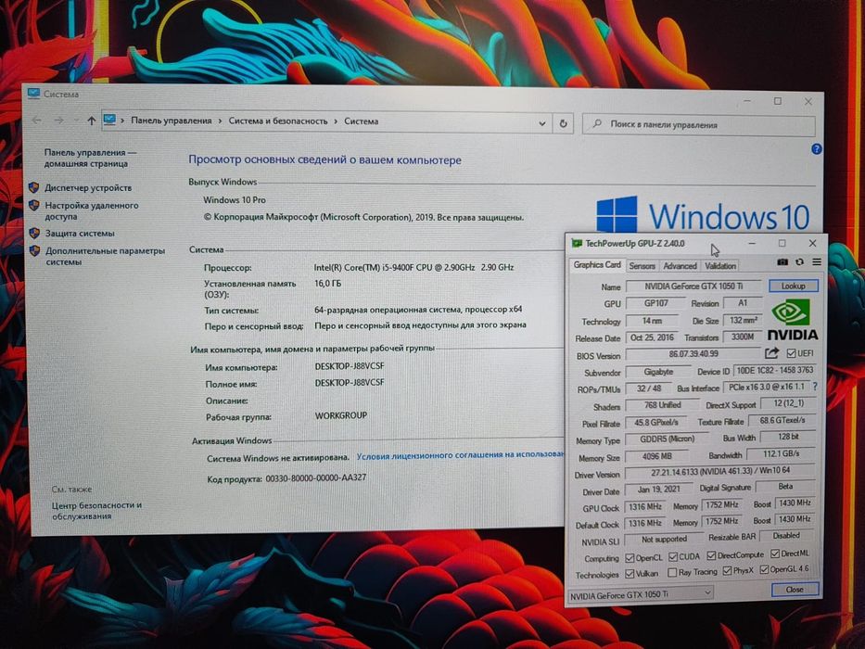Screen dimensions: 865x649
Task: Click Панель управления breadcrumb item
Action: click(x=171, y=121)
